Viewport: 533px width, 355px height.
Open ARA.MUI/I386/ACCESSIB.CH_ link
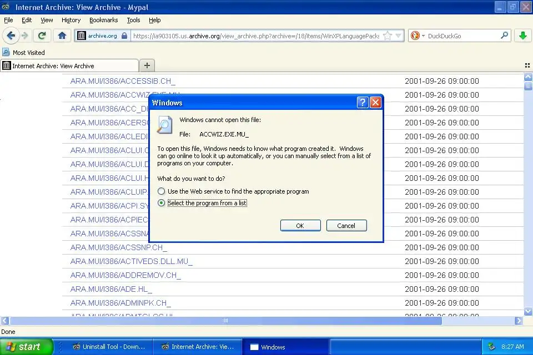pyautogui.click(x=123, y=81)
